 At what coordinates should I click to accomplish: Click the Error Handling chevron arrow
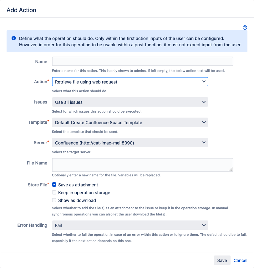(204, 225)
